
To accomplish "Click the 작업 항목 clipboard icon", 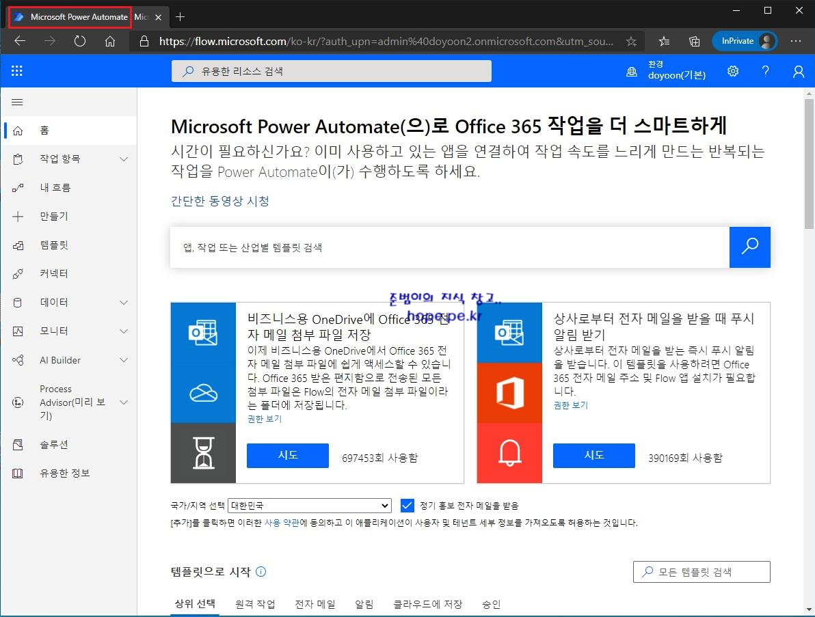I will 18,159.
